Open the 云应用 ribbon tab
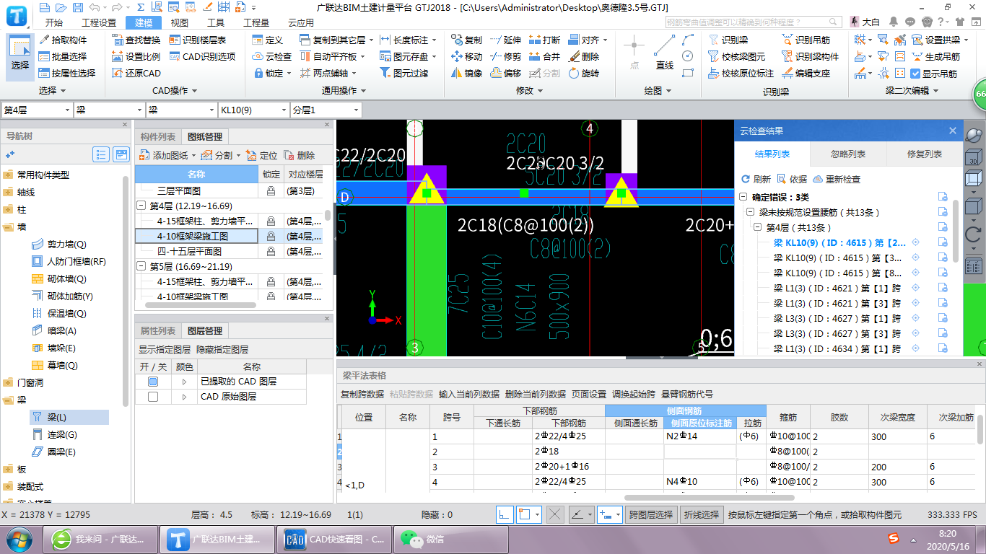 300,22
